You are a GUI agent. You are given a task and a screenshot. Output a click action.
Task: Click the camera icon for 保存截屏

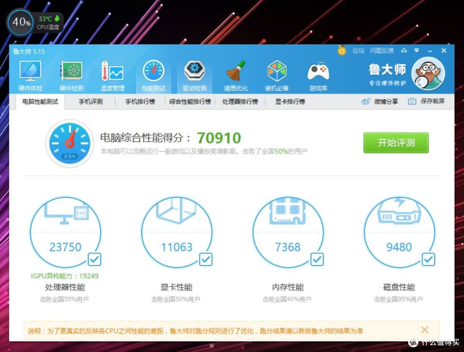(x=412, y=101)
